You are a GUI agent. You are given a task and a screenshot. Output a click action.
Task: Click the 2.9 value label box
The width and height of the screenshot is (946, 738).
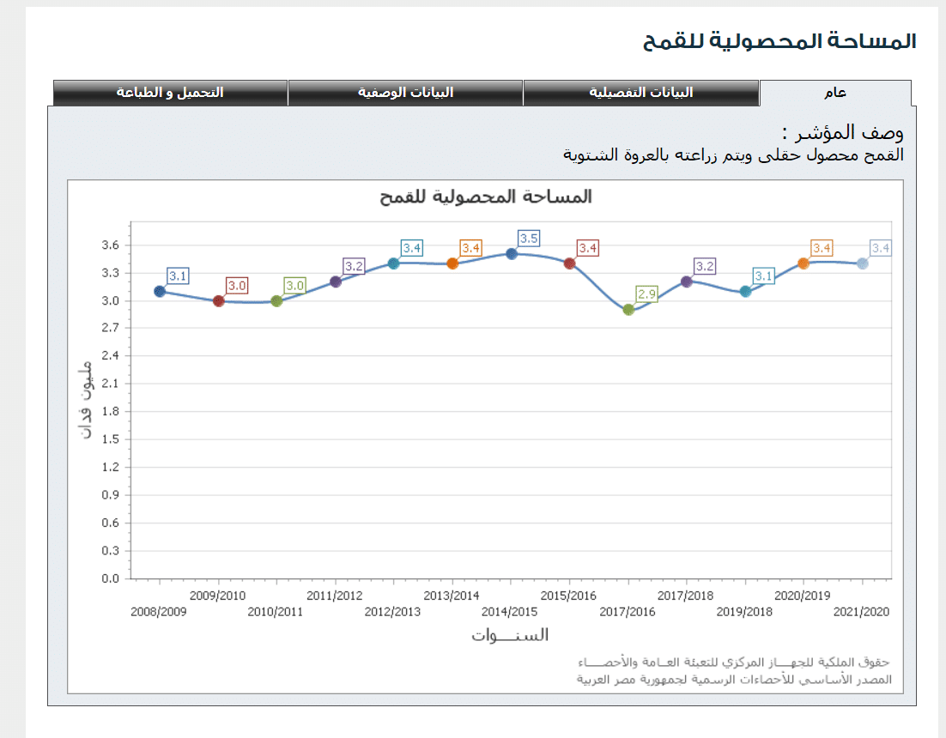pos(646,294)
